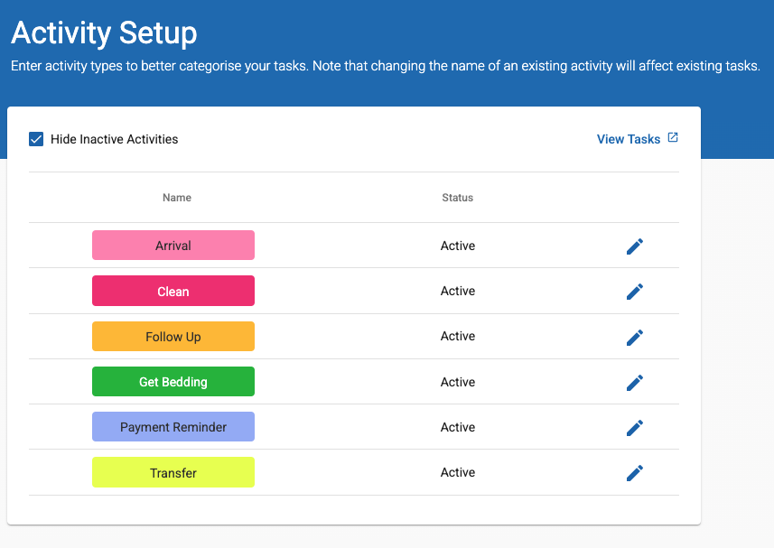This screenshot has width=774, height=548.
Task: Edit the Arrival activity
Action: pos(635,246)
